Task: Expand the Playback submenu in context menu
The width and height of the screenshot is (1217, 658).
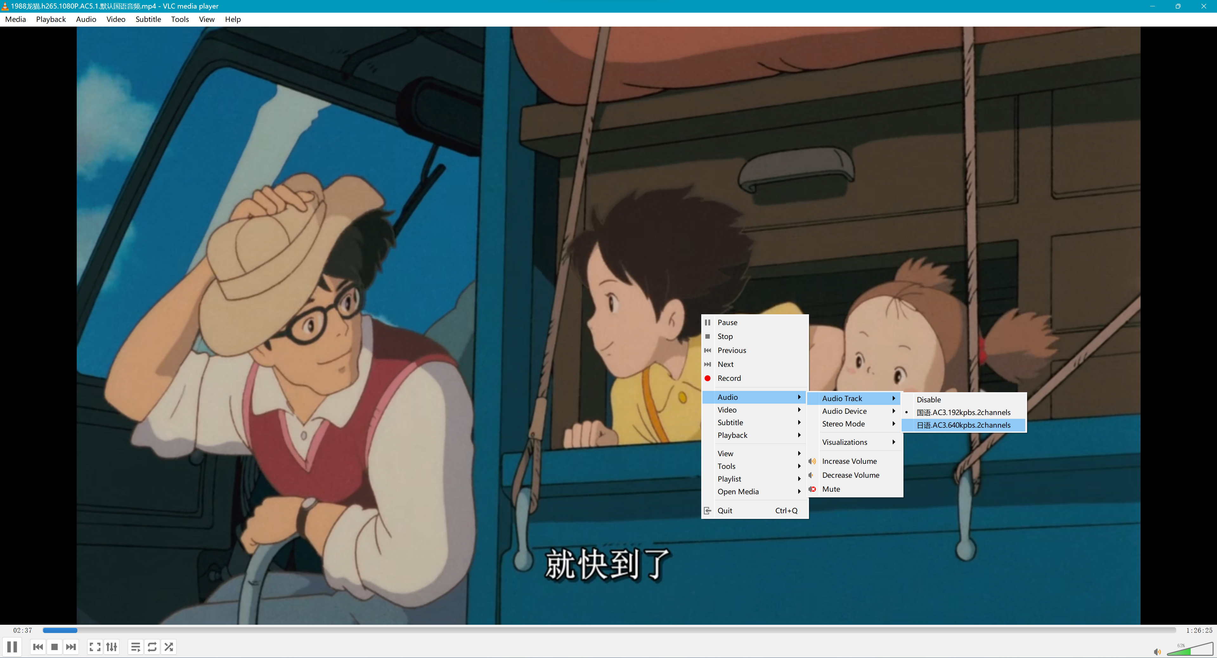Action: click(x=755, y=435)
